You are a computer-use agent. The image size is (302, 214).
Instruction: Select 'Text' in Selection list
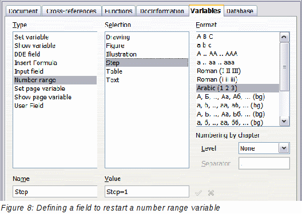tap(147, 80)
